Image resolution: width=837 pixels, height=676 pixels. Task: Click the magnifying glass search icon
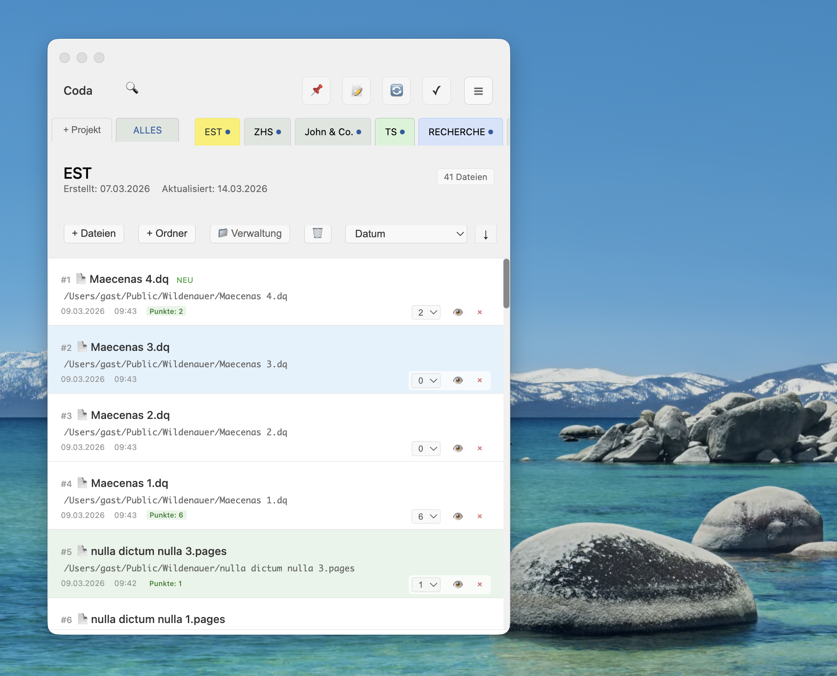coord(132,88)
